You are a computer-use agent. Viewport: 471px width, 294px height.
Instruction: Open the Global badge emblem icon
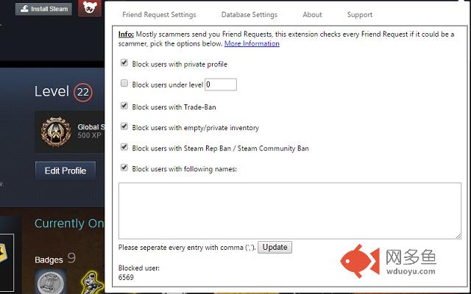point(56,132)
